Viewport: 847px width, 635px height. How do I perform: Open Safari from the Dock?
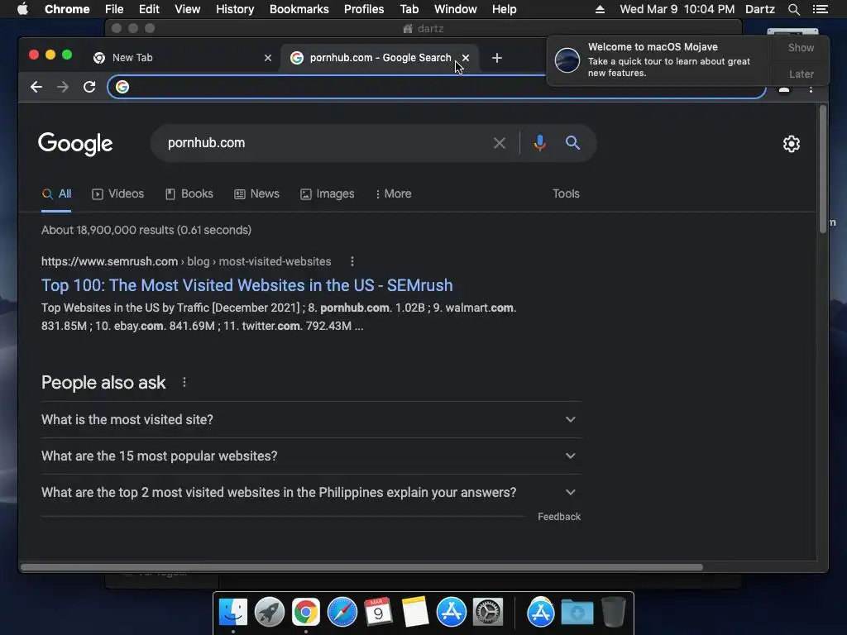pyautogui.click(x=342, y=613)
